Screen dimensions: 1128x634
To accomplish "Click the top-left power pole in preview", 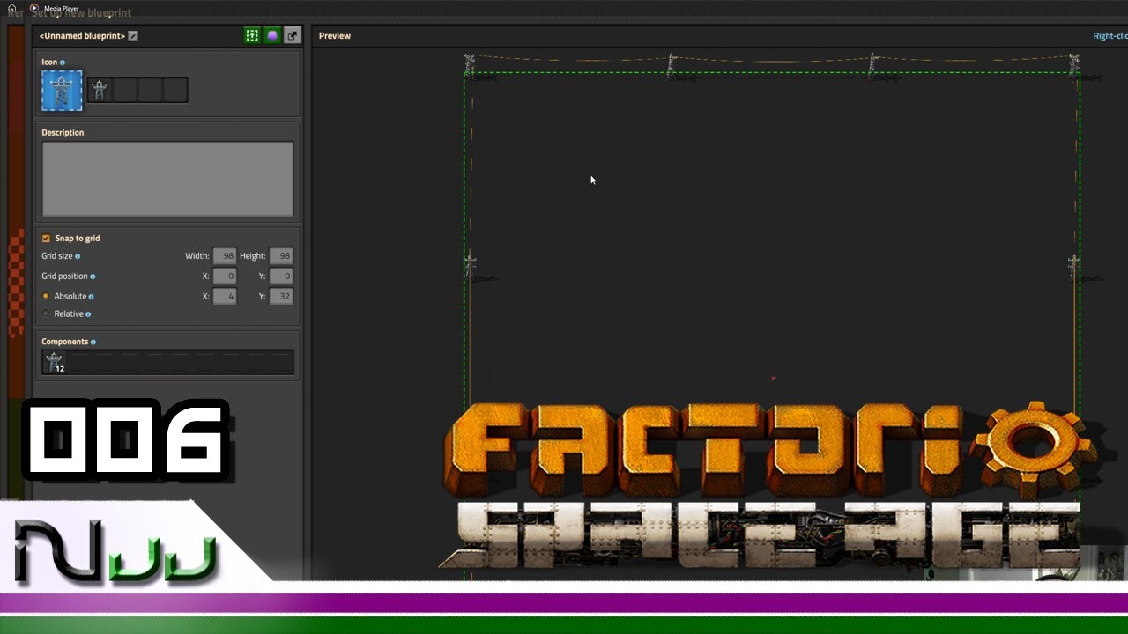I will pos(470,66).
